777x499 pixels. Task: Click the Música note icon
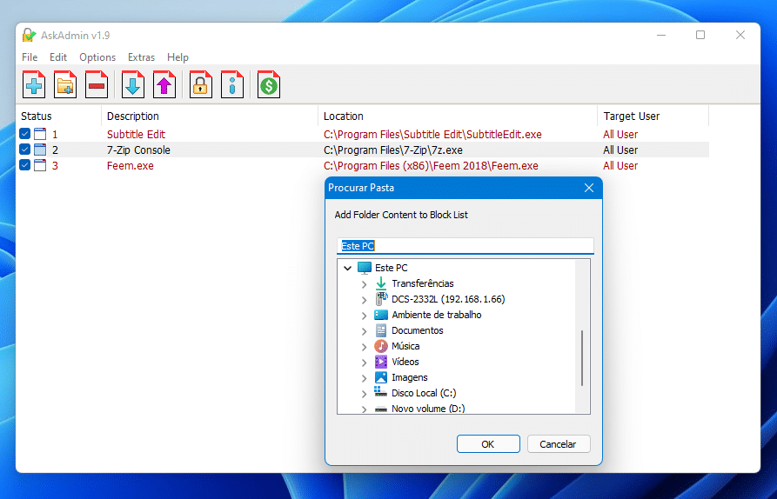pyautogui.click(x=380, y=346)
